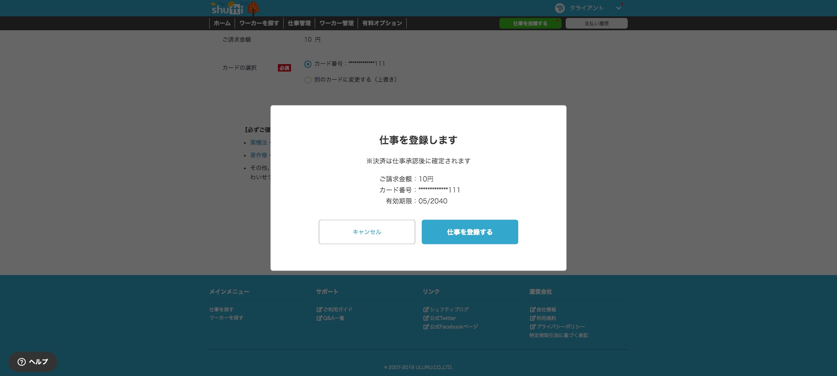The width and height of the screenshot is (837, 376).
Task: Open ご利用ガイド footer link
Action: [x=338, y=309]
